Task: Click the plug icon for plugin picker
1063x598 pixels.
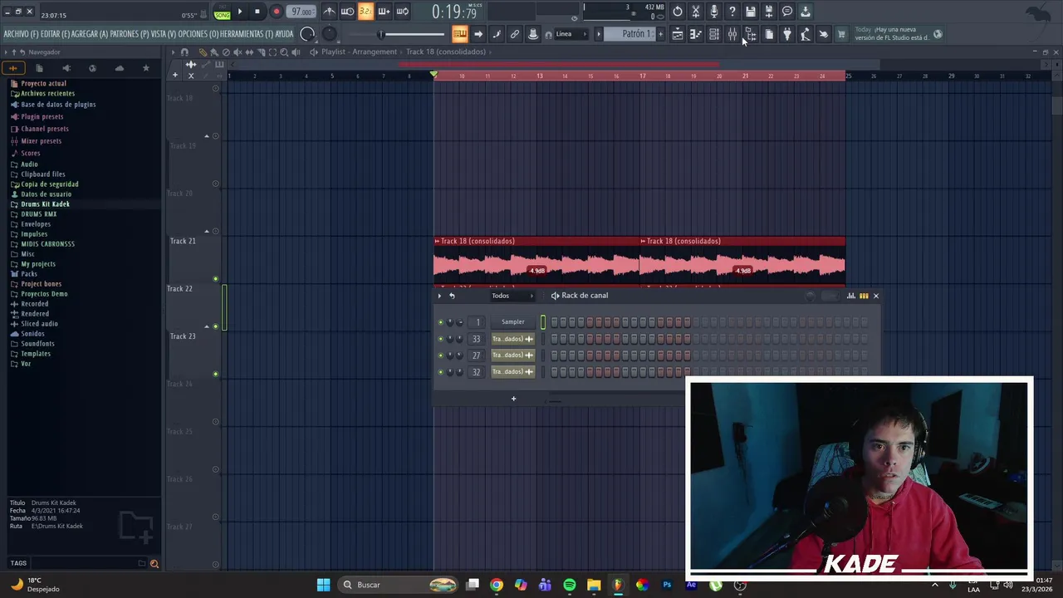Action: pyautogui.click(x=787, y=34)
